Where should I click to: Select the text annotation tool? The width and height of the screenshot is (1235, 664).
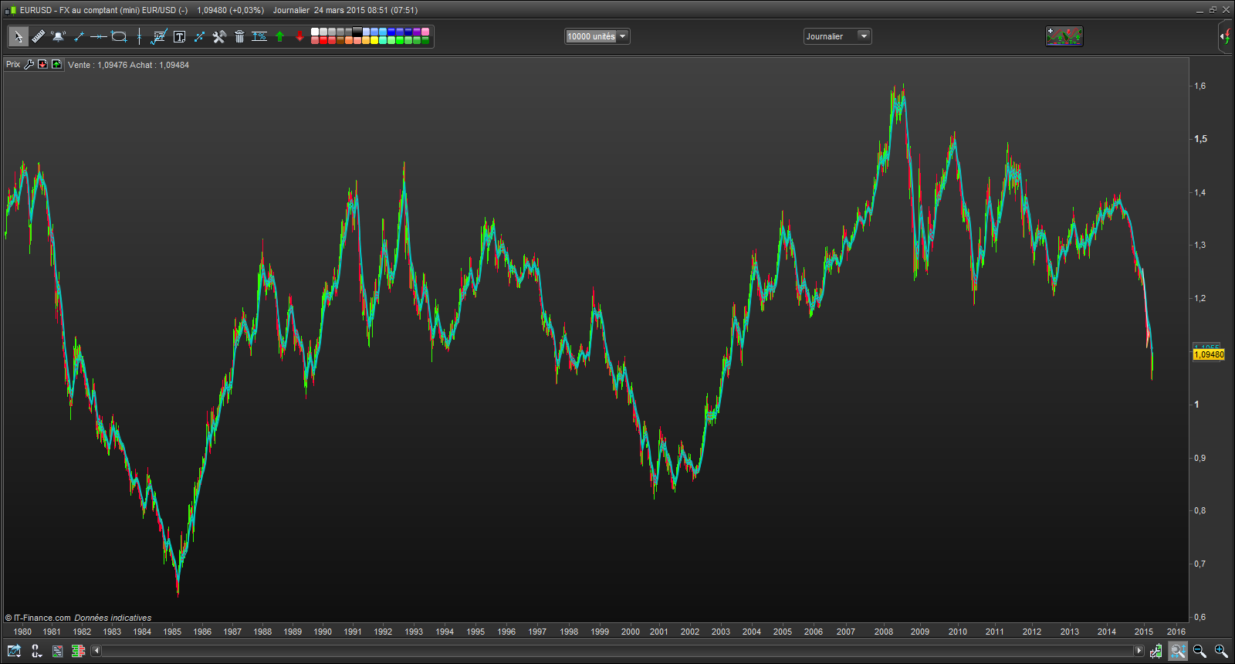(x=179, y=36)
